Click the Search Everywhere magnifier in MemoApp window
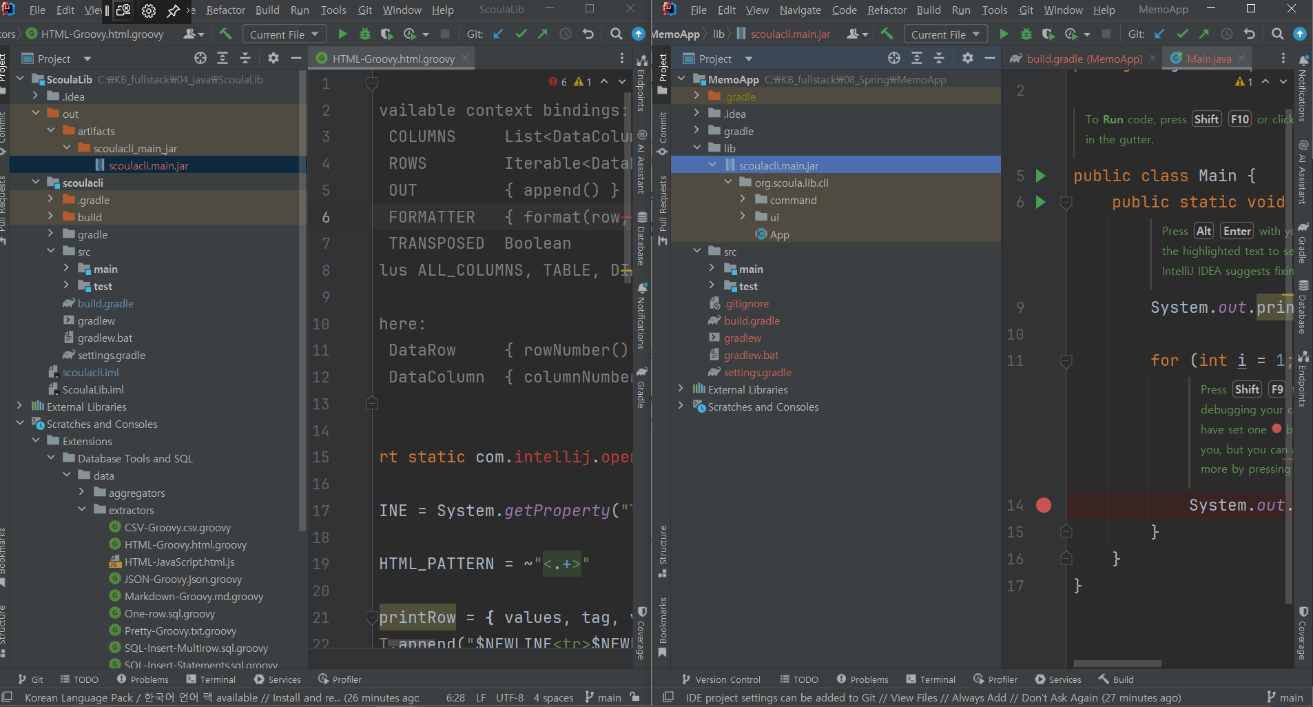This screenshot has height=707, width=1313. click(1277, 34)
